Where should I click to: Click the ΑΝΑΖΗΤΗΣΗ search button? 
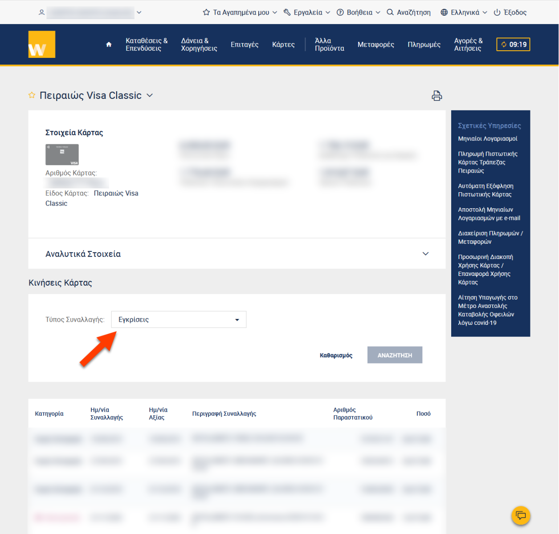(395, 355)
